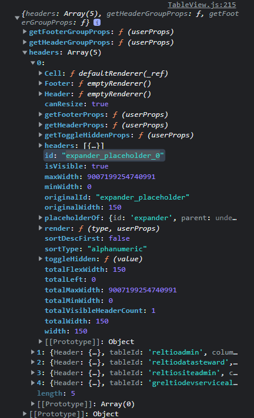The width and height of the screenshot is (254, 418).
Task: Click the length: 5 property
Action: coord(56,393)
